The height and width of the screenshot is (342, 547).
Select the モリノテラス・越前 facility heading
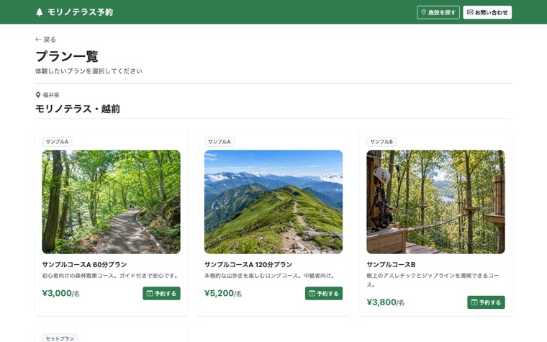click(78, 109)
